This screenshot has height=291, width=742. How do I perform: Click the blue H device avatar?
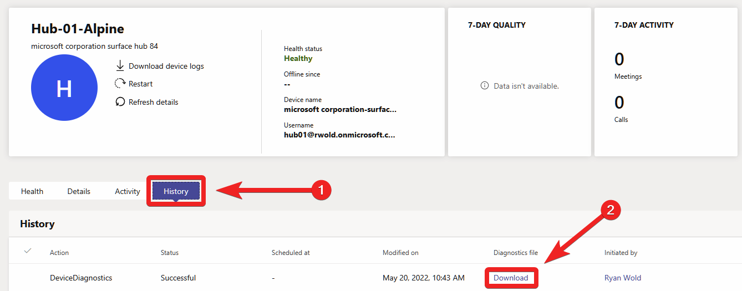pyautogui.click(x=64, y=88)
